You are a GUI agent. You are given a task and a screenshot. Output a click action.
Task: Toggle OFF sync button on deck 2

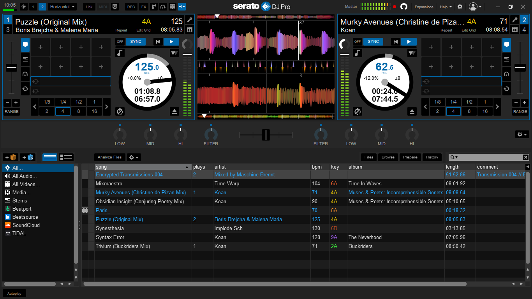pos(357,42)
